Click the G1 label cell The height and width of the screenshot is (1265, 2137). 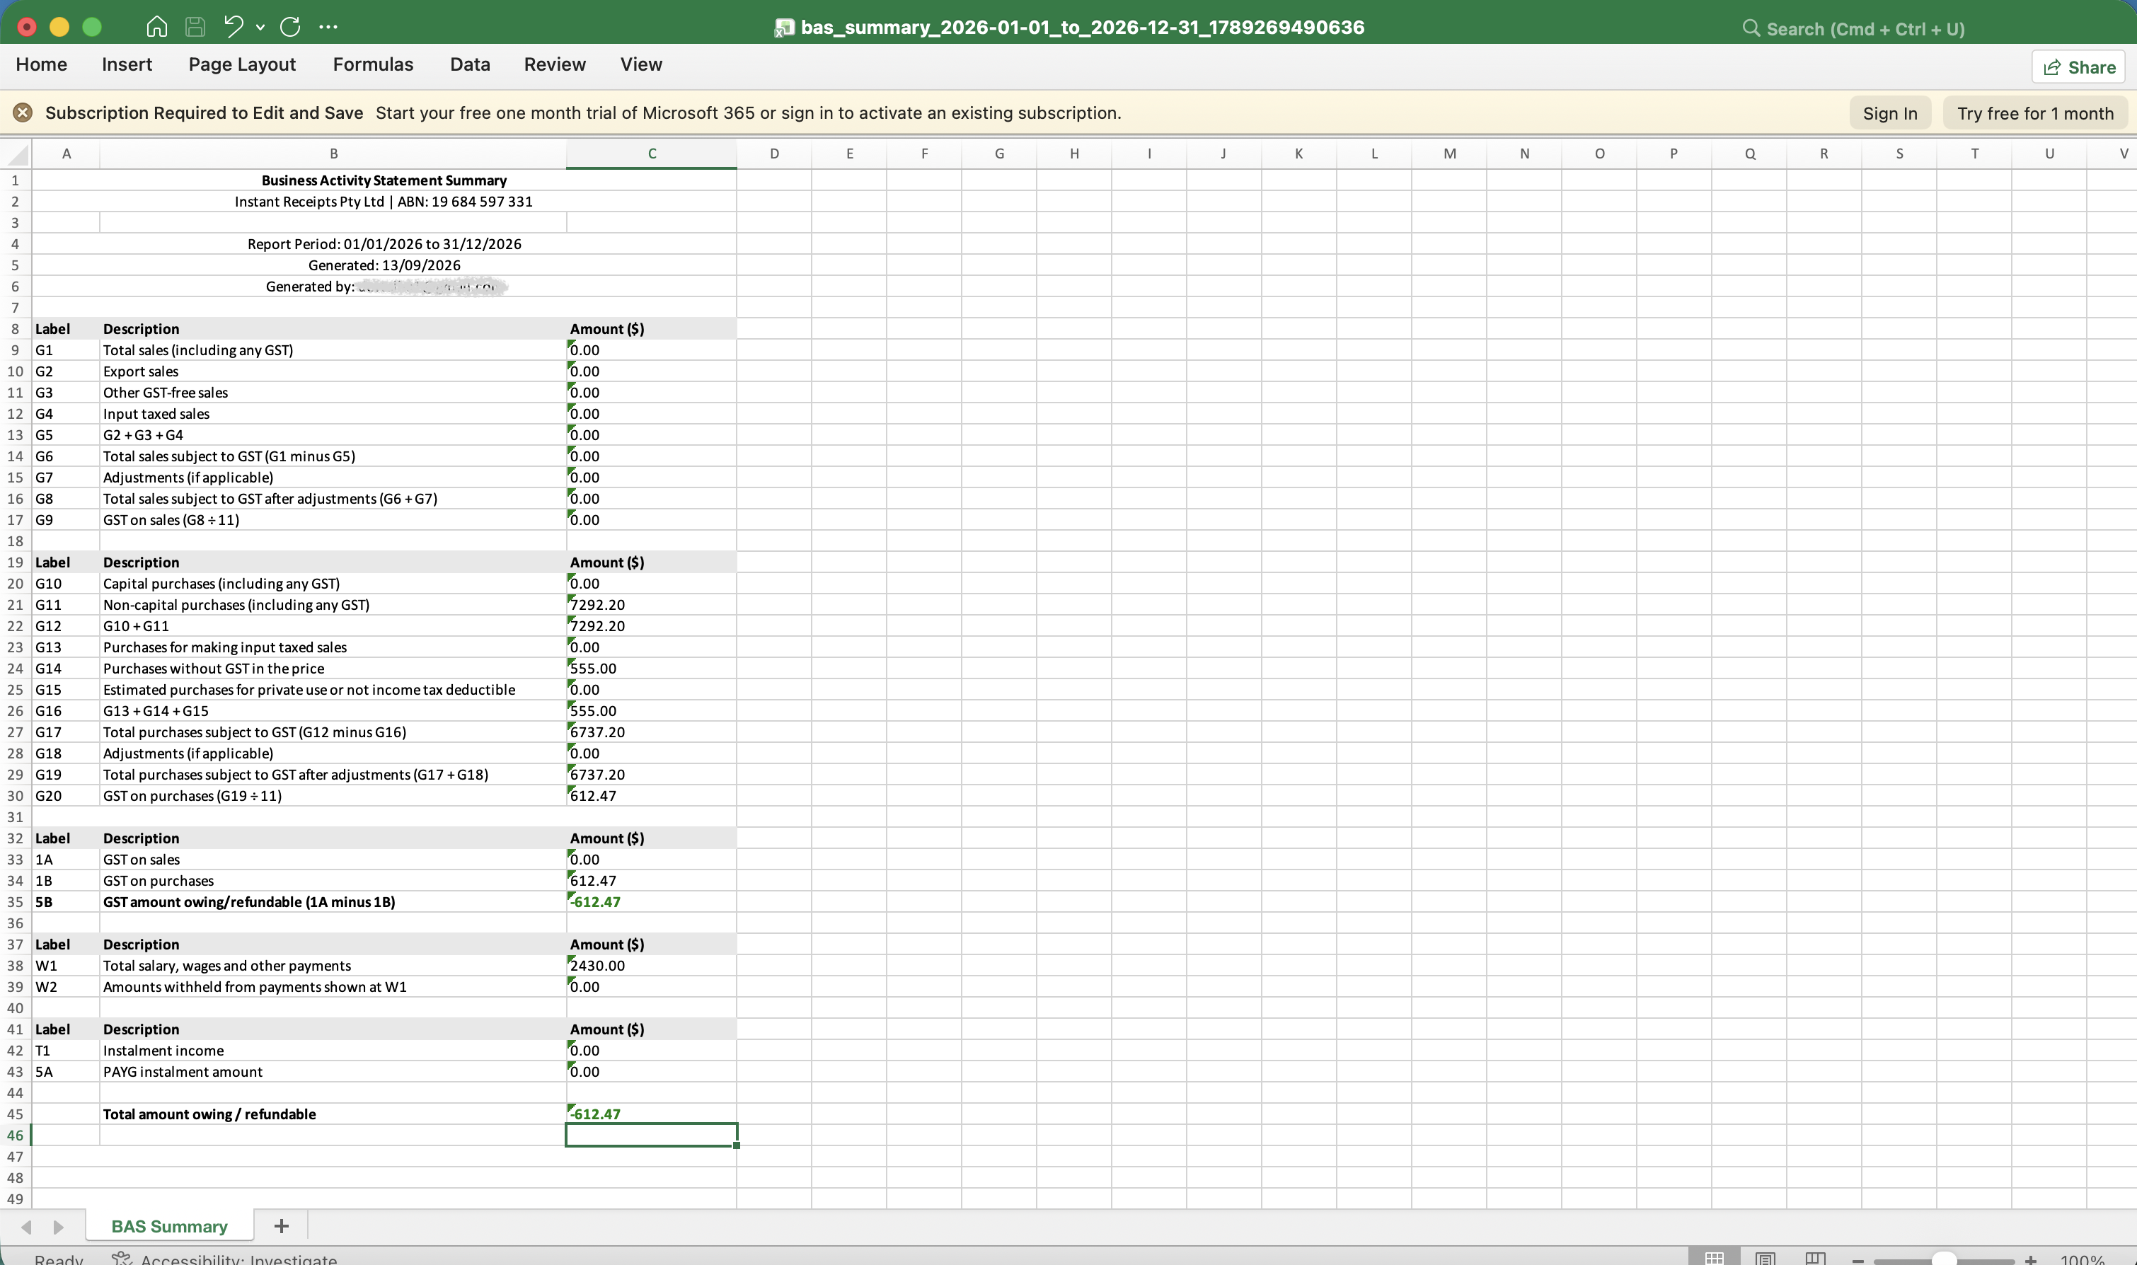(66, 350)
